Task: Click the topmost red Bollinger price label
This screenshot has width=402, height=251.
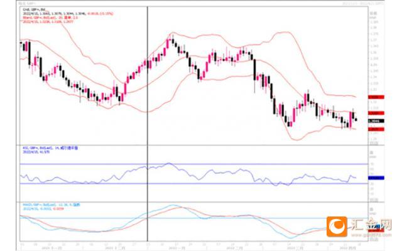Action: click(376, 97)
